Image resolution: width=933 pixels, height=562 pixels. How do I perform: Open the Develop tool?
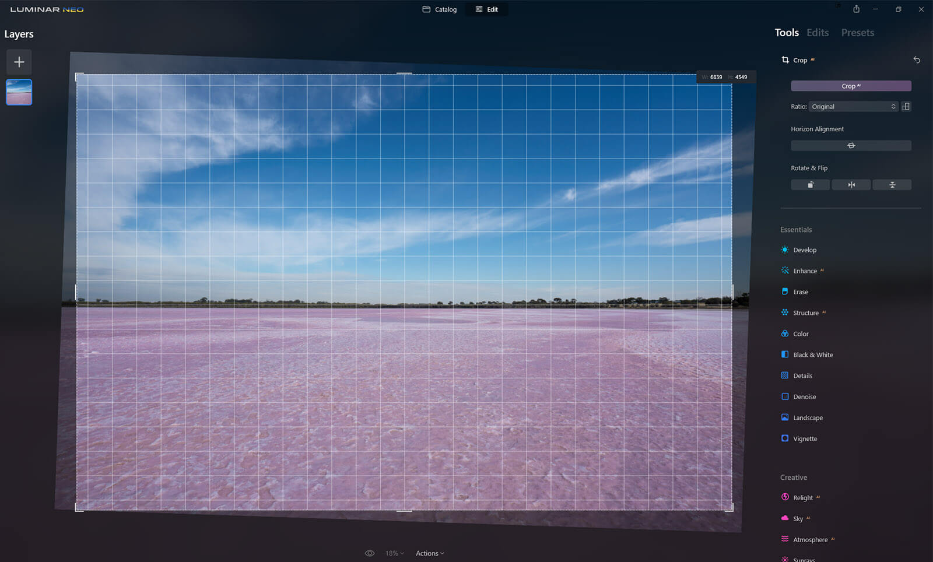tap(804, 250)
